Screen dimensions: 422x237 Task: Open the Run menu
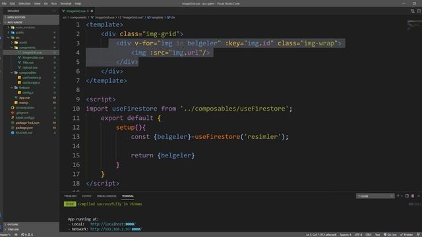(54, 3)
